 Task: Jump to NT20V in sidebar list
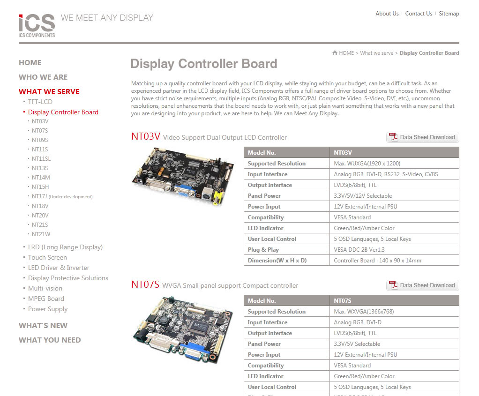point(40,216)
